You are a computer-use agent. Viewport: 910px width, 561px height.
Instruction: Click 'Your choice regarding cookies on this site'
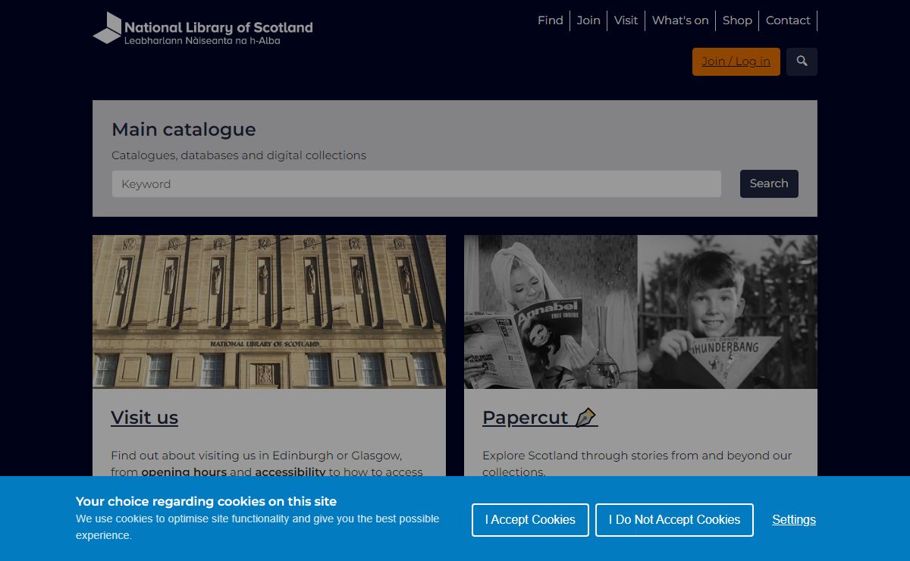(x=206, y=501)
